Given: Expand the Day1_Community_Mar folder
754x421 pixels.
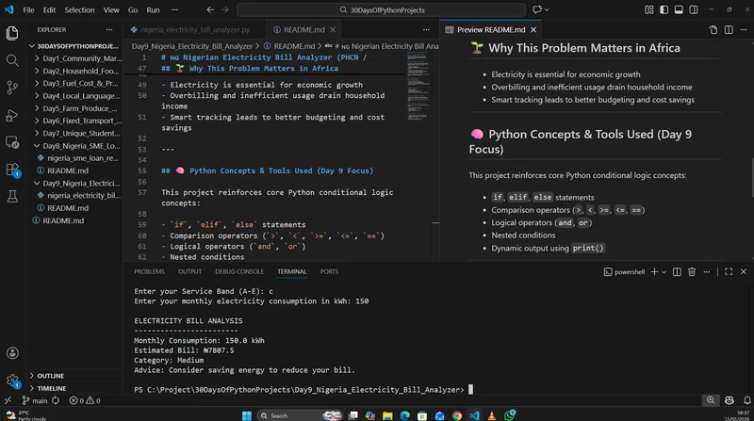Looking at the screenshot, I should pyautogui.click(x=80, y=58).
